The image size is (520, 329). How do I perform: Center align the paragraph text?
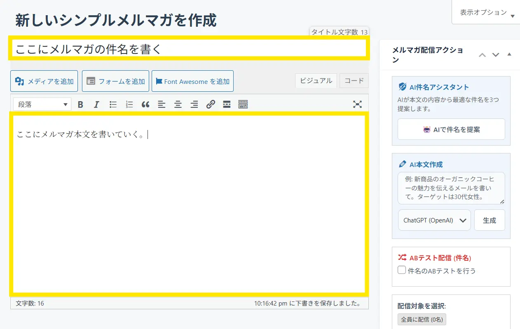[x=178, y=104]
